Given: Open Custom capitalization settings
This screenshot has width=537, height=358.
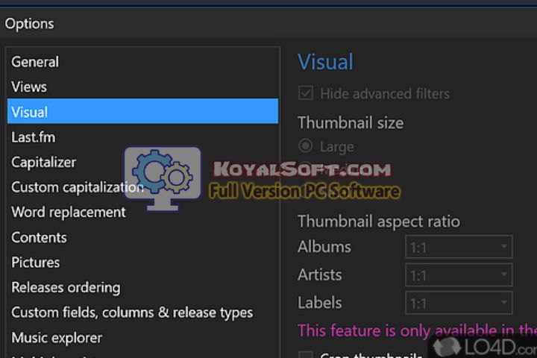Looking at the screenshot, I should (142, 187).
